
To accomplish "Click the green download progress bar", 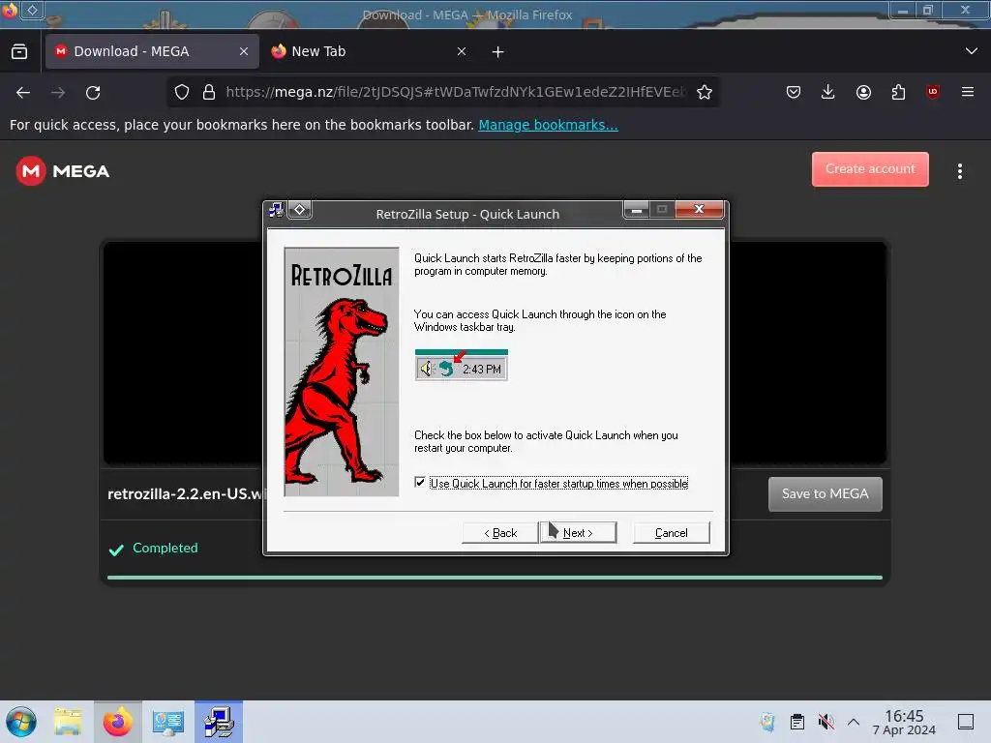I will (495, 578).
